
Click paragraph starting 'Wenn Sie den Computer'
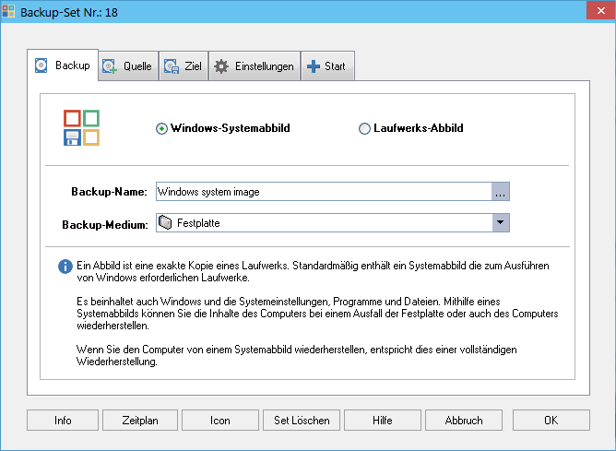click(297, 355)
